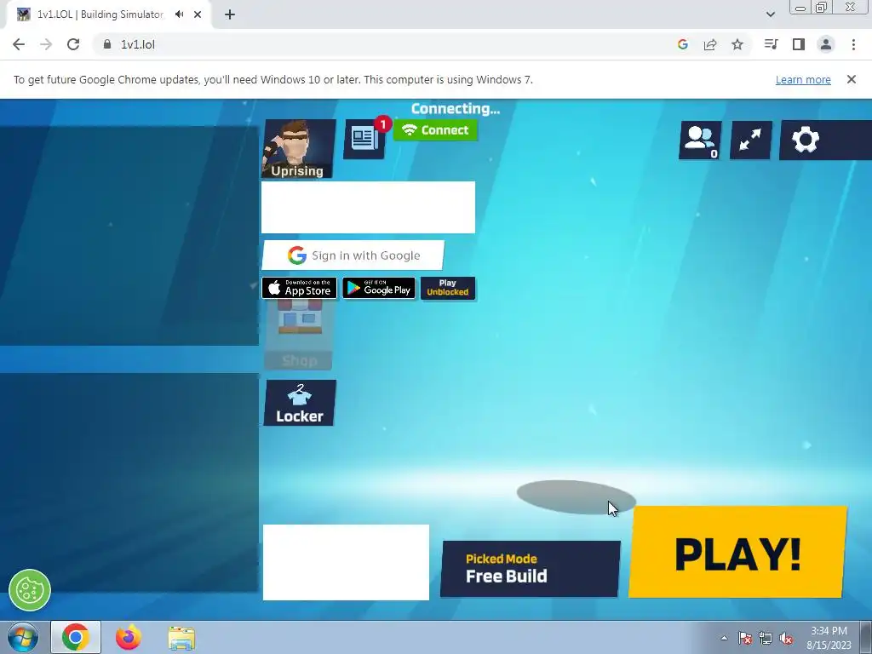Toggle fullscreen with the arrows icon
The height and width of the screenshot is (654, 872).
[x=751, y=141]
